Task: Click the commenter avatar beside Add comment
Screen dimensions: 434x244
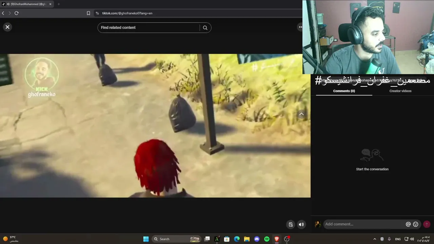Action: tap(318, 224)
